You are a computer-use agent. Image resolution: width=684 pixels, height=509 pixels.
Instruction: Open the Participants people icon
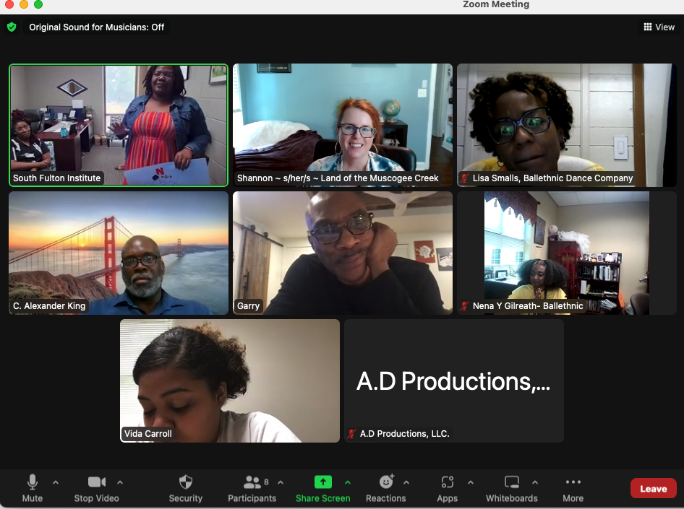coord(252,482)
